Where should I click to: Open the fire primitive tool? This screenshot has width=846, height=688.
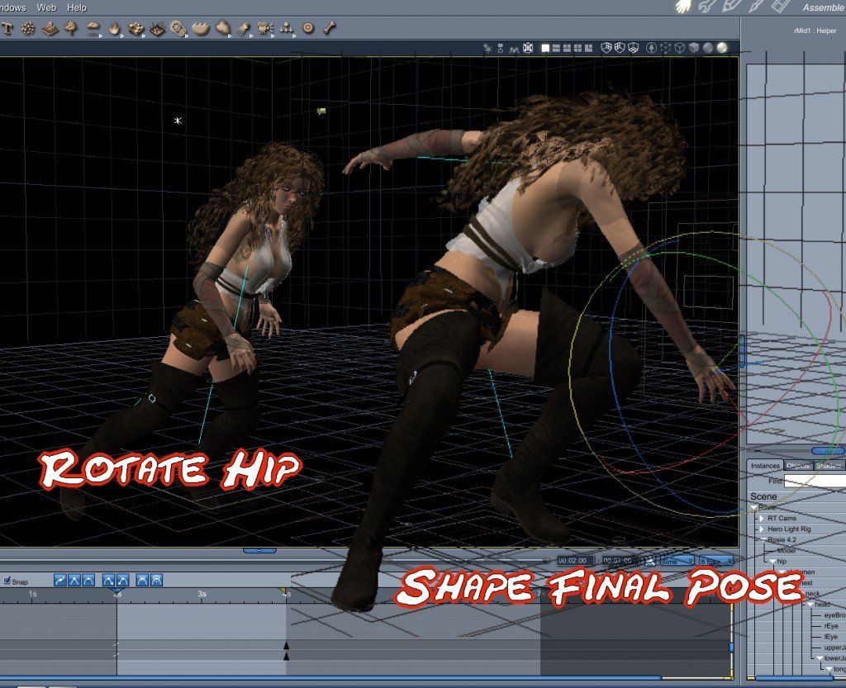click(114, 29)
